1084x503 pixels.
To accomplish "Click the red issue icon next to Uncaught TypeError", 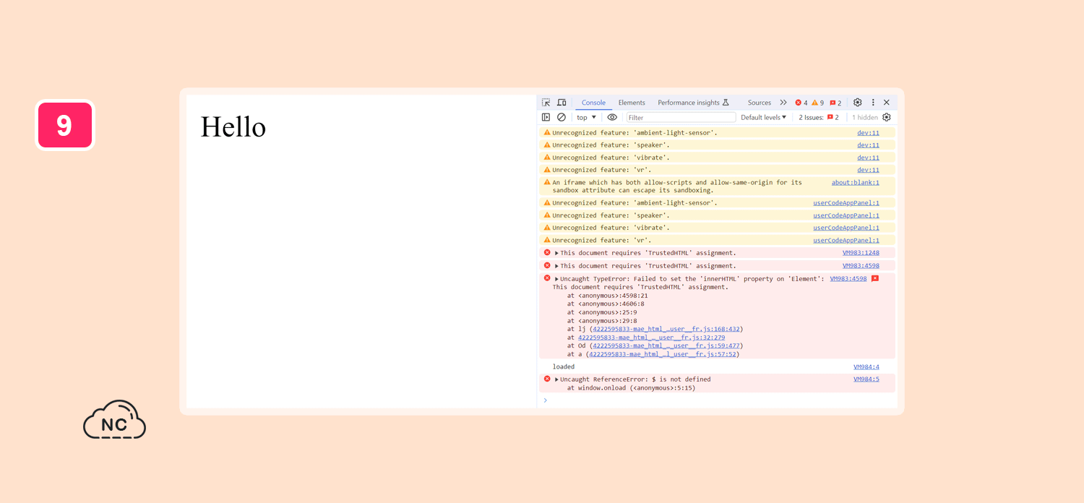I will click(875, 278).
